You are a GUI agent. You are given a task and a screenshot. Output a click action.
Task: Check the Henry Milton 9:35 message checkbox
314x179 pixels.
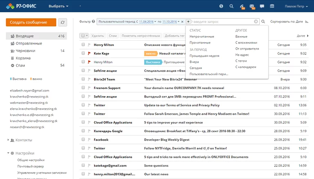pyautogui.click(x=83, y=45)
